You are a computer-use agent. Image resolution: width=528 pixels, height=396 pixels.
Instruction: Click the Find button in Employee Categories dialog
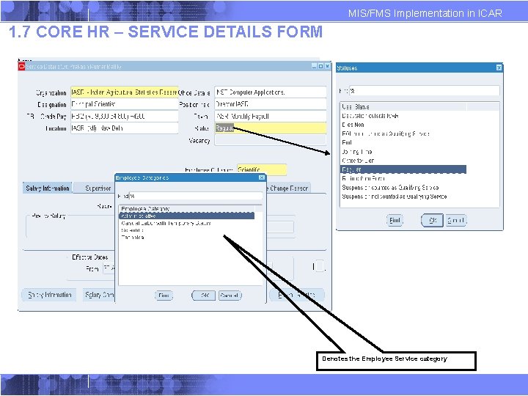point(164,296)
